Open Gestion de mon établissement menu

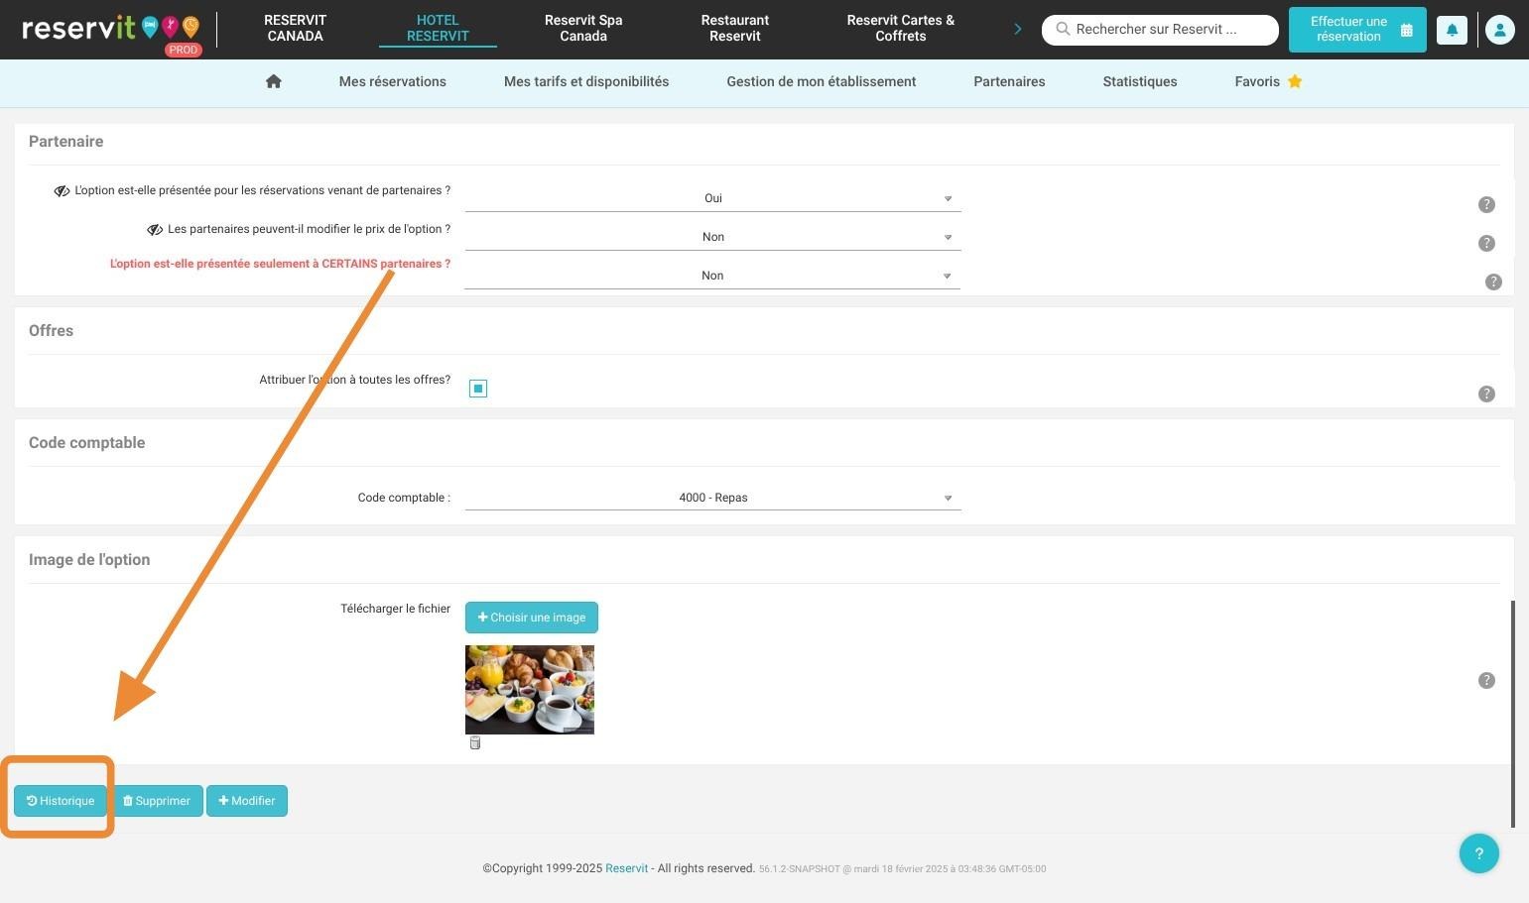(x=822, y=81)
